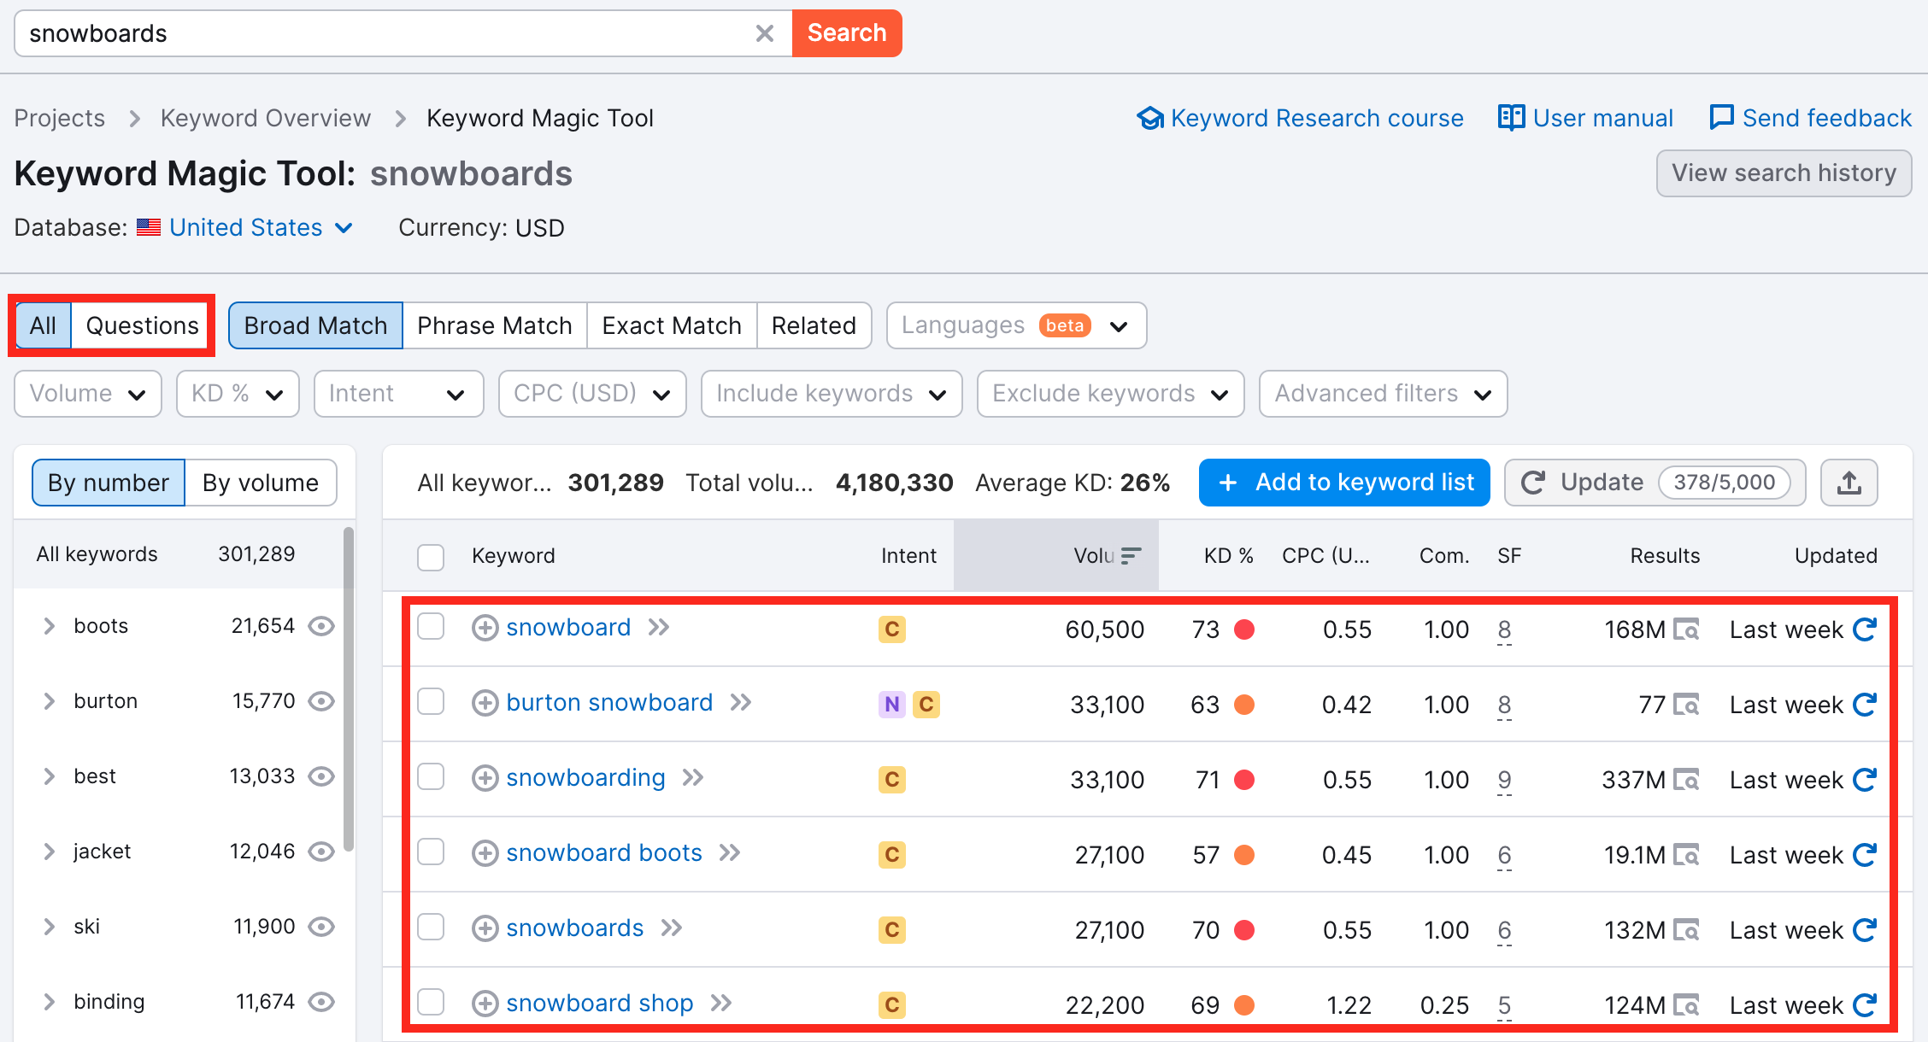Clear the search field with the X icon
Image resolution: width=1928 pixels, height=1042 pixels.
pyautogui.click(x=764, y=33)
